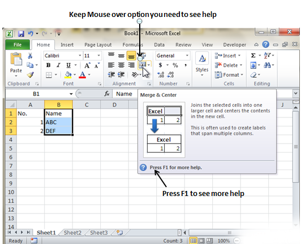This screenshot has height=244, width=301.
Task: Open Find & Select binoculars
Action: click(x=267, y=65)
